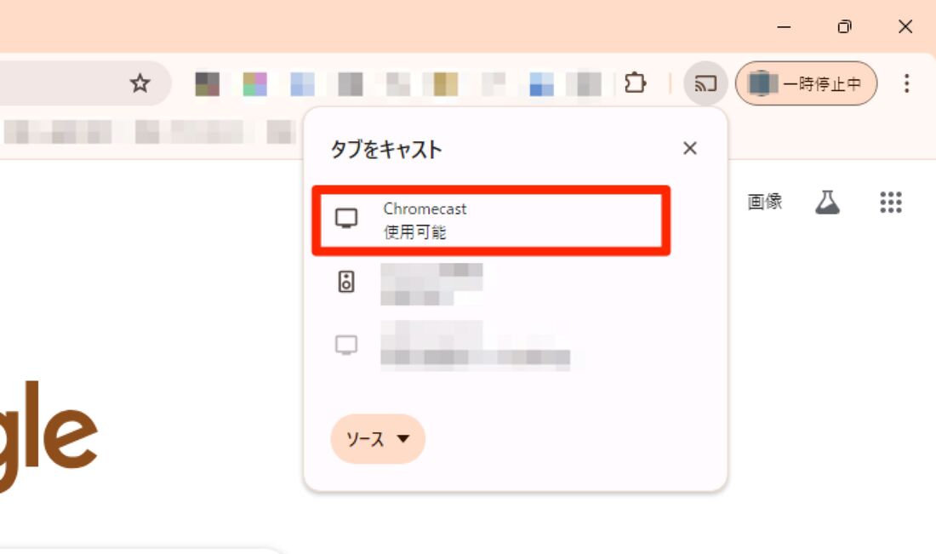Screen dimensions: 936x554
Task: Select the greyed-out display device in the list
Action: tap(489, 345)
